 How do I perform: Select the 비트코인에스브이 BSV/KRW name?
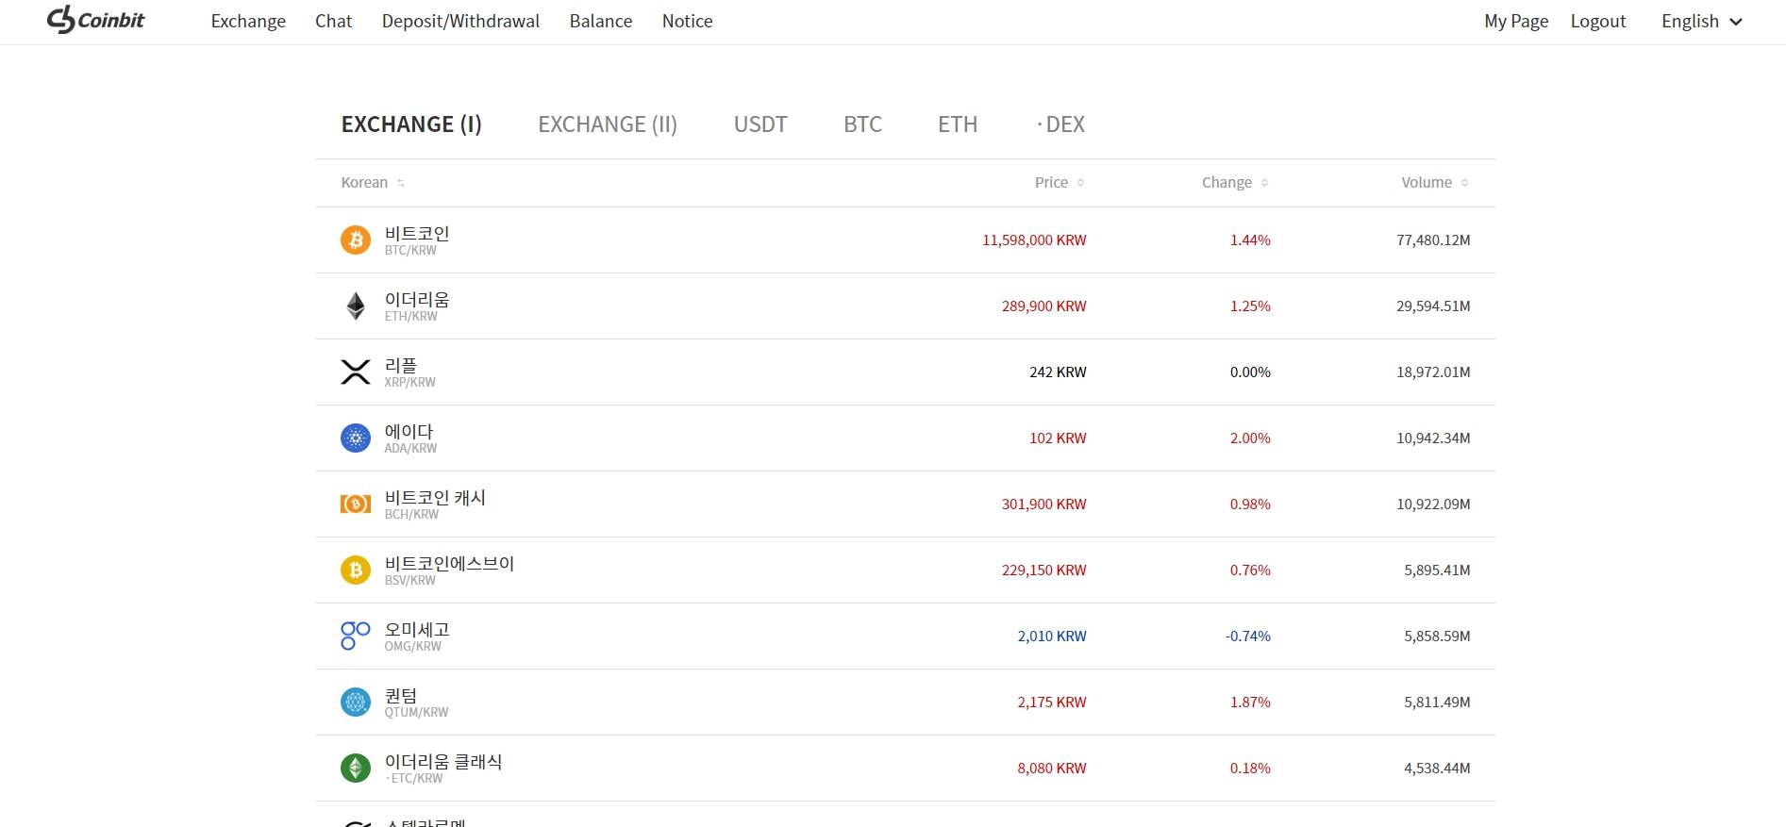point(449,570)
